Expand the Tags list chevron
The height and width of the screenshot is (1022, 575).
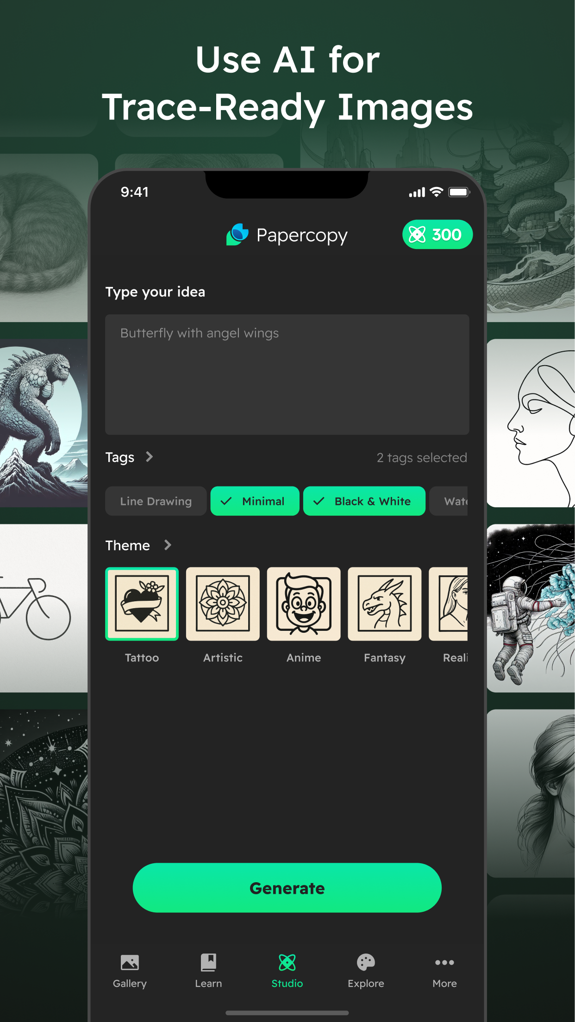[149, 457]
